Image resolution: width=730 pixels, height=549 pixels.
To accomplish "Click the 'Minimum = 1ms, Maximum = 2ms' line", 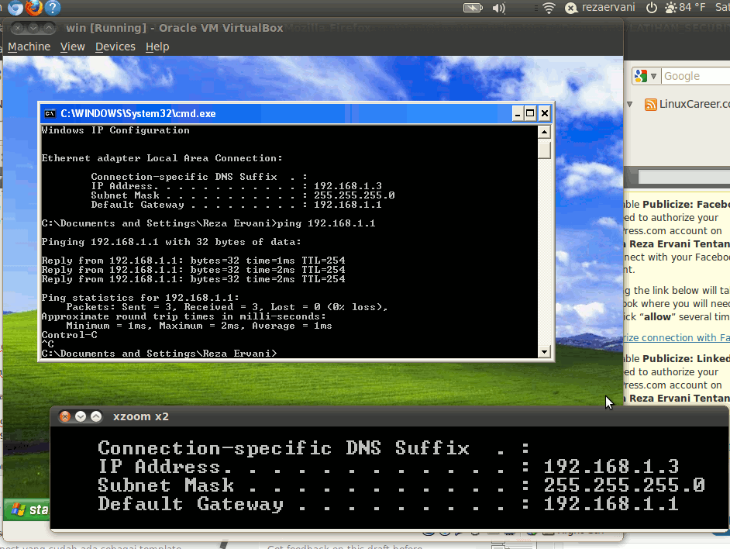I will coord(199,326).
